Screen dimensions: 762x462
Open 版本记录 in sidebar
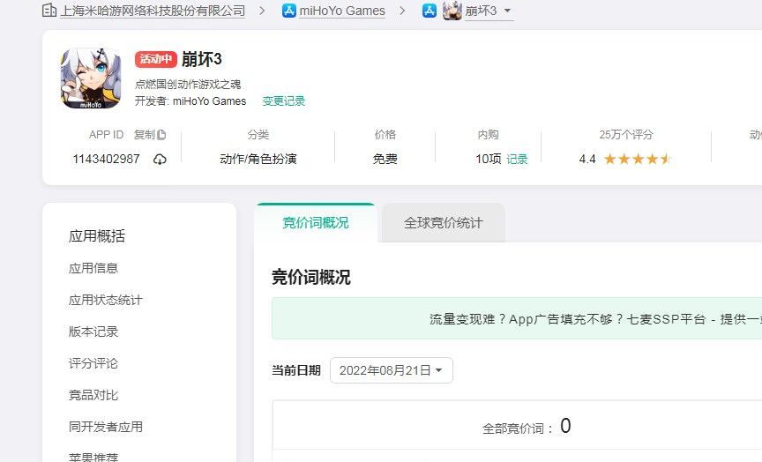pos(93,332)
